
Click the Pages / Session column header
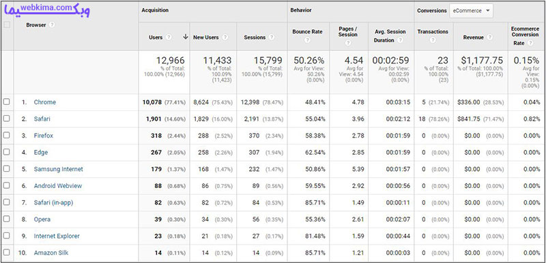(x=348, y=31)
